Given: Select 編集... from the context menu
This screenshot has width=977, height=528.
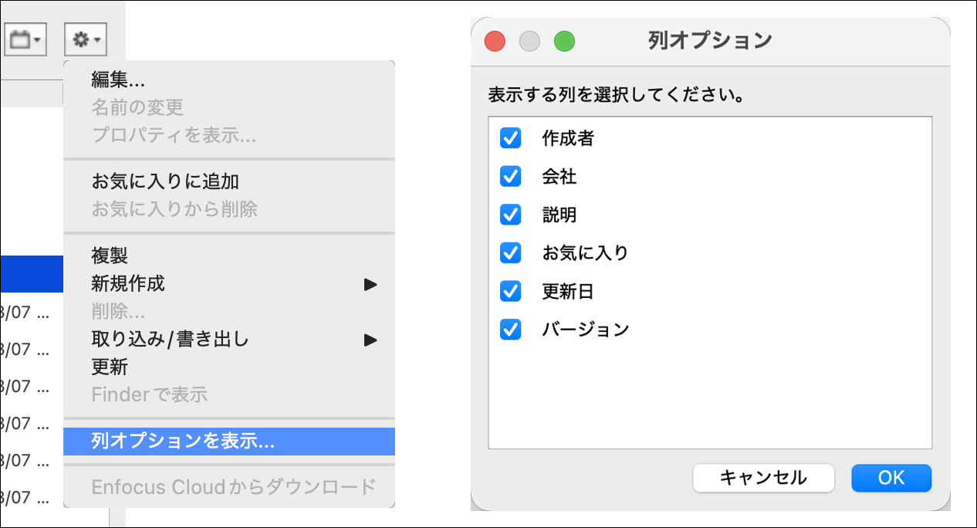Looking at the screenshot, I should (x=118, y=80).
